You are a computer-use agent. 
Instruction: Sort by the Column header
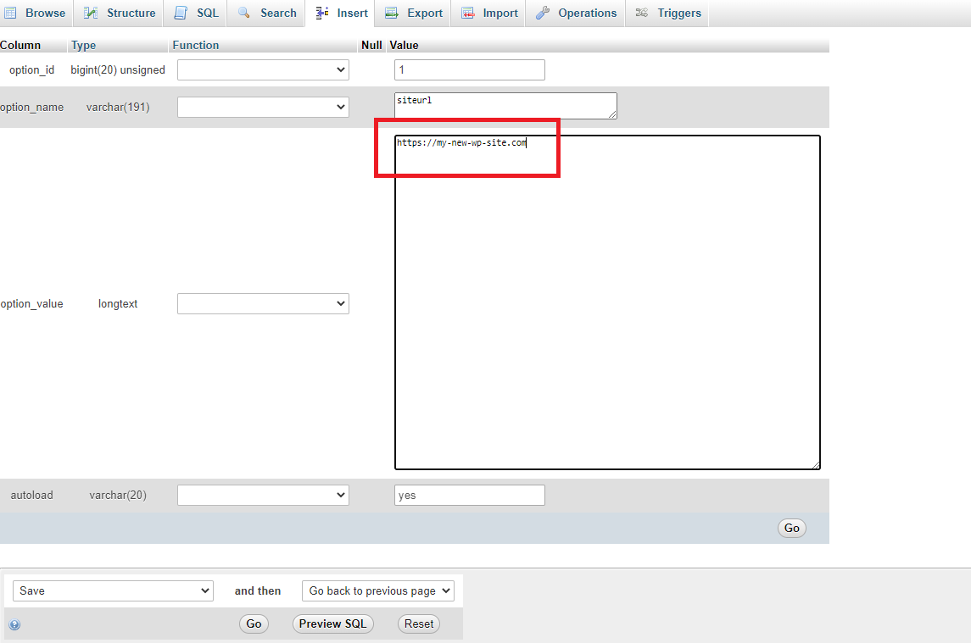[20, 45]
